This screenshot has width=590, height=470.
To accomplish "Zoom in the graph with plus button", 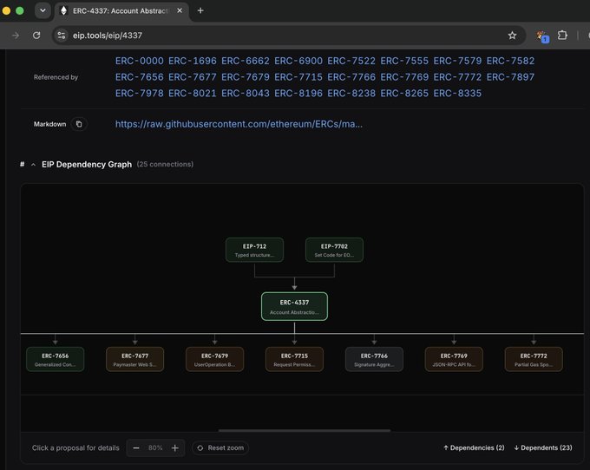I will (x=175, y=447).
